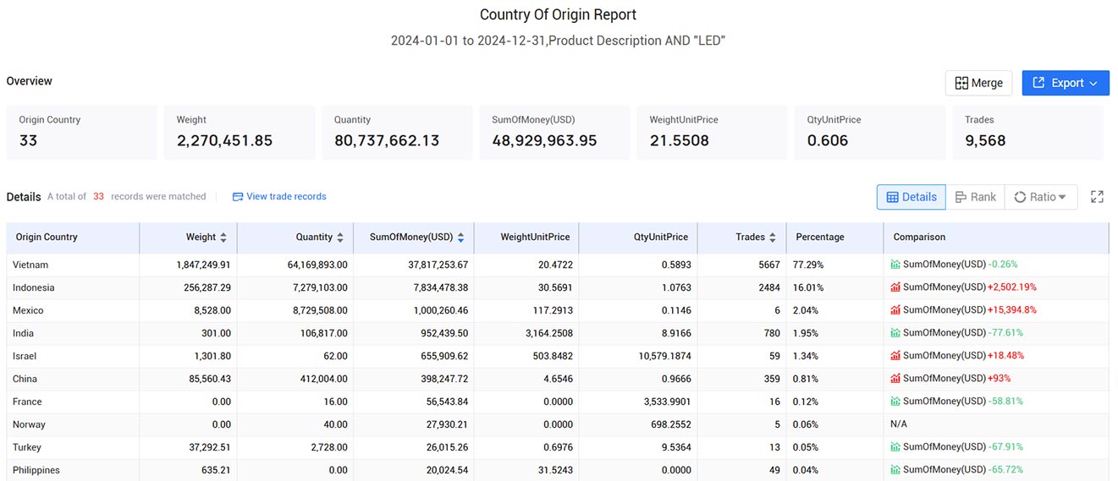
Task: Click Mexico's comparison value +15,394.8%
Action: [1012, 310]
